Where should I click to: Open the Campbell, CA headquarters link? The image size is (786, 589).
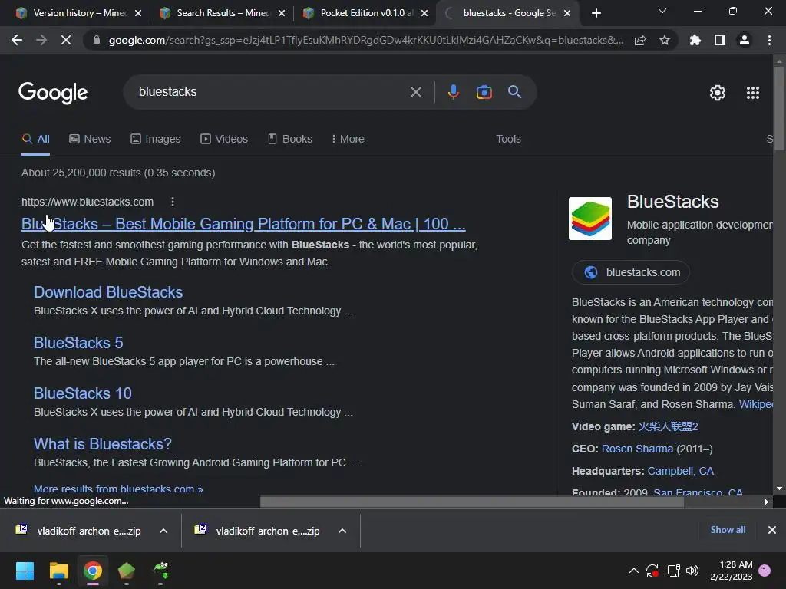pyautogui.click(x=680, y=472)
